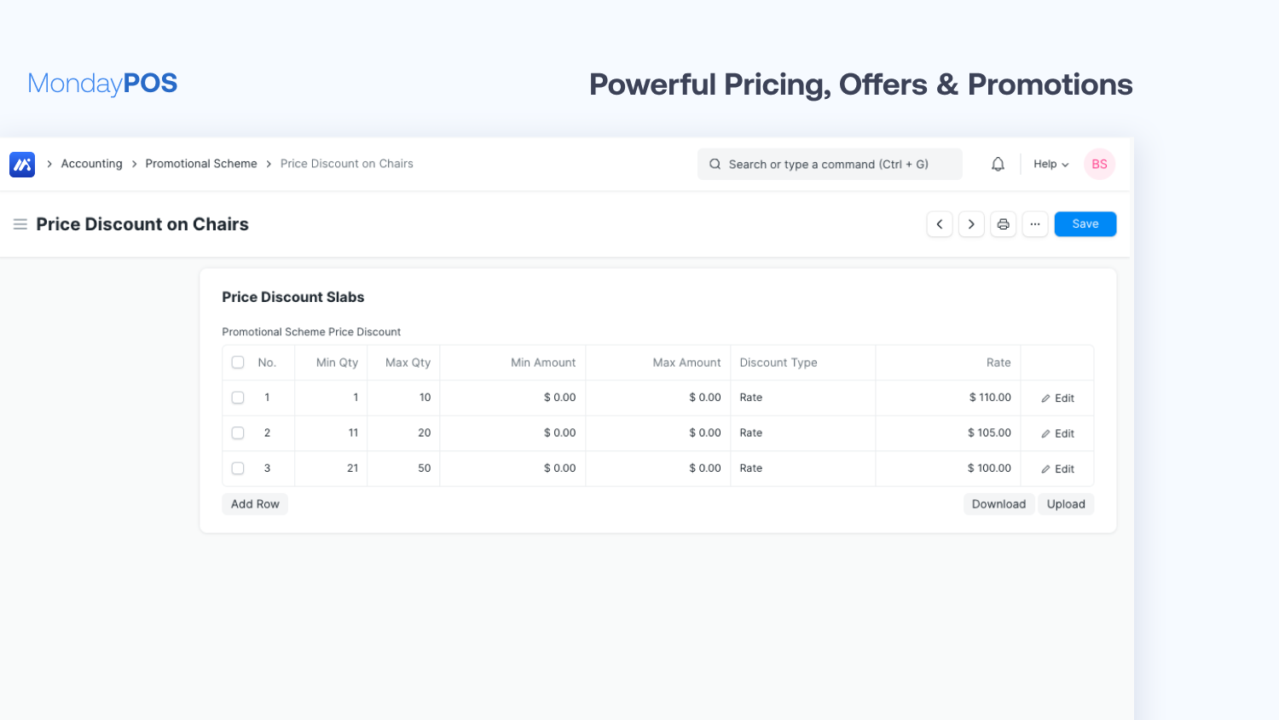Toggle the sidebar hamburger icon
This screenshot has height=720, width=1279.
pos(20,224)
